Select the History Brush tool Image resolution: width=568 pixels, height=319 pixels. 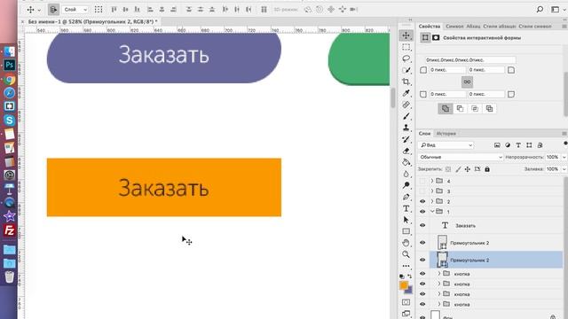[x=406, y=139]
